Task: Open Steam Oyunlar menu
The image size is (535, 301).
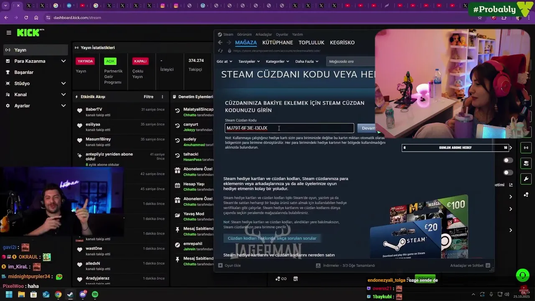Action: [282, 34]
